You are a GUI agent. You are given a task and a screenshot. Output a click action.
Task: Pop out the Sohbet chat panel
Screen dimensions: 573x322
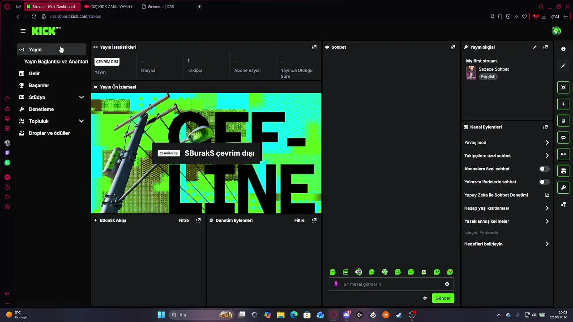tap(453, 47)
